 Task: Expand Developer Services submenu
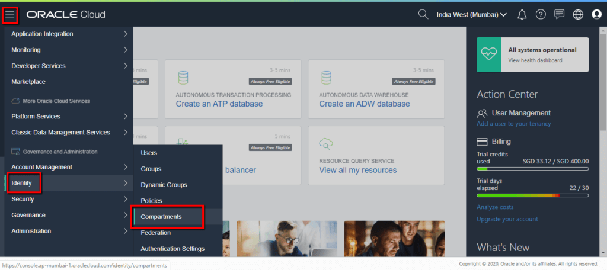[x=69, y=66]
